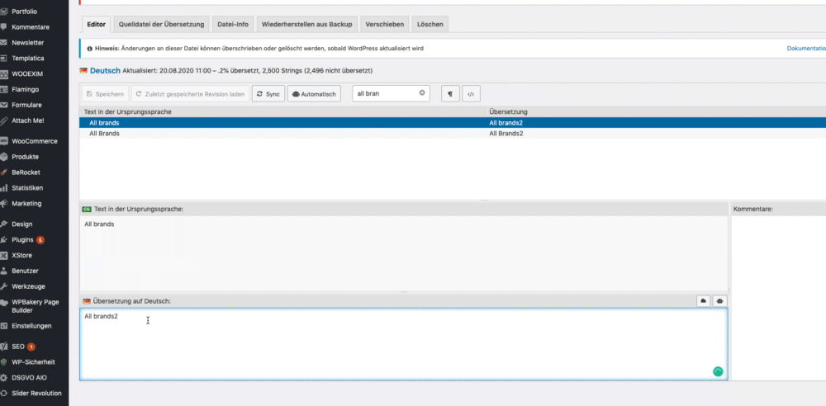
Task: Click the Formulare sidebar icon
Action: (3, 105)
